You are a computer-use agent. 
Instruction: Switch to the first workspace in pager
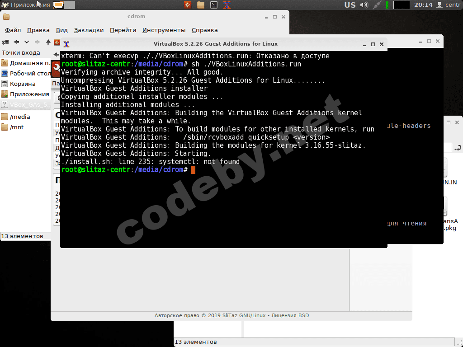(58, 5)
